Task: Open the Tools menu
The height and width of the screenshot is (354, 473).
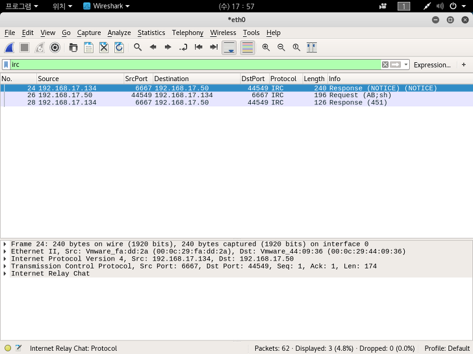Action: pos(251,33)
